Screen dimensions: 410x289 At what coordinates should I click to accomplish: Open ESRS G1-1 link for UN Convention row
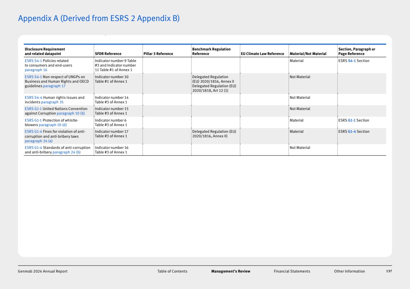(33, 109)
